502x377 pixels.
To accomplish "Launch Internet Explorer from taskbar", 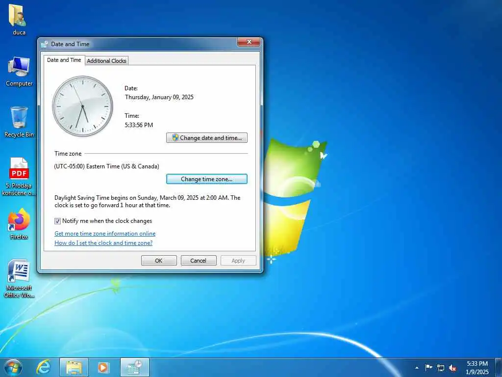I will (x=44, y=367).
